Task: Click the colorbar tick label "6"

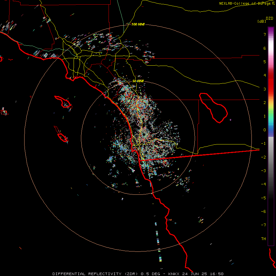Action: tap(265, 48)
